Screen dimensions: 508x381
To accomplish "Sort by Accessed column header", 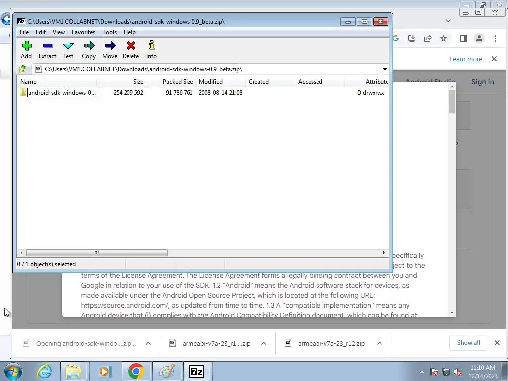I will pyautogui.click(x=319, y=82).
